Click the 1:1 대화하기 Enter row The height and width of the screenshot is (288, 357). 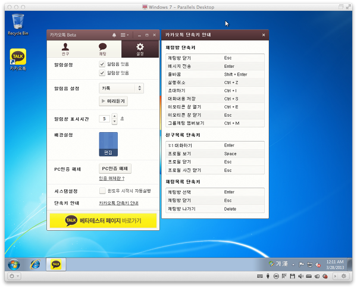[215, 145]
